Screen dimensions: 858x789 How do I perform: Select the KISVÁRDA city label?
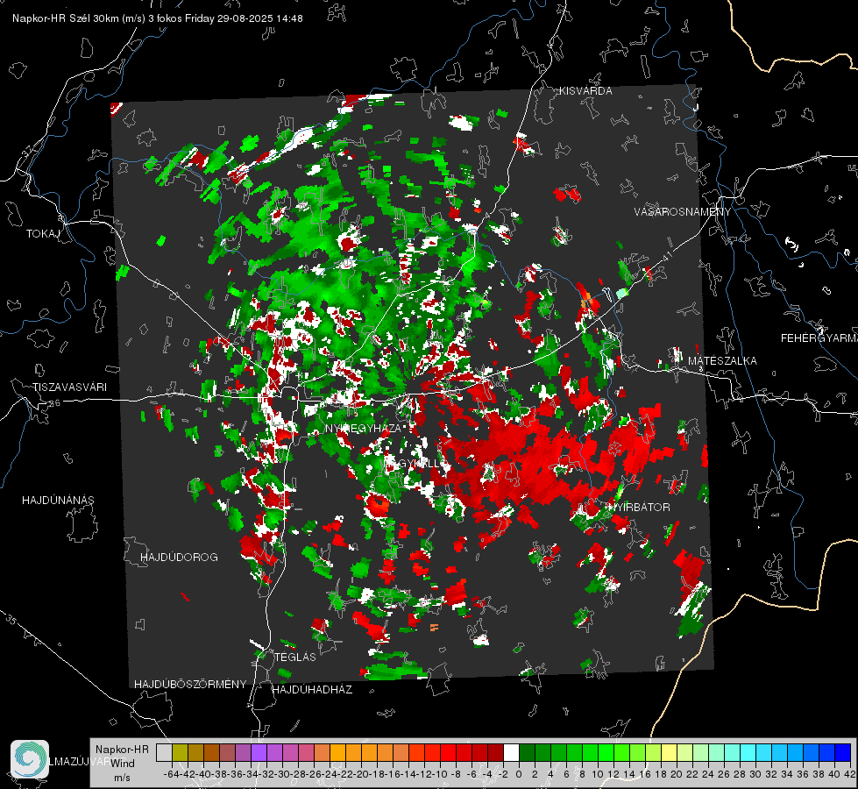(585, 91)
